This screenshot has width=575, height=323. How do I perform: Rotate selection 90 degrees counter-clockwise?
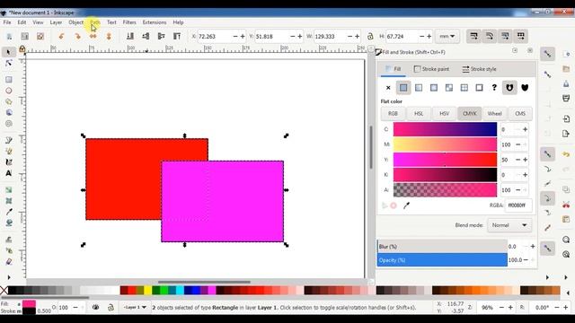(62, 36)
